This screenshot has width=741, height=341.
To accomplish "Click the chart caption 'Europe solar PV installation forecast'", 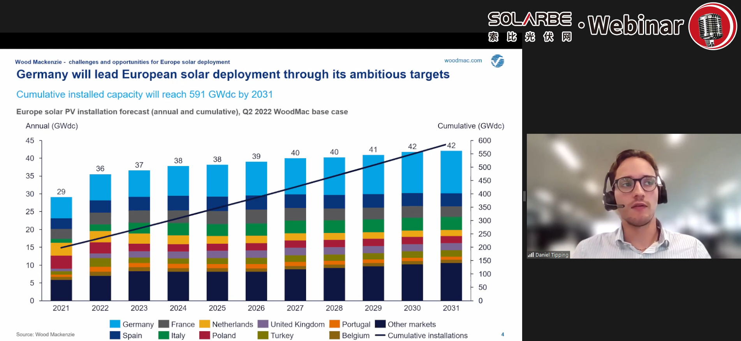I will coord(182,112).
